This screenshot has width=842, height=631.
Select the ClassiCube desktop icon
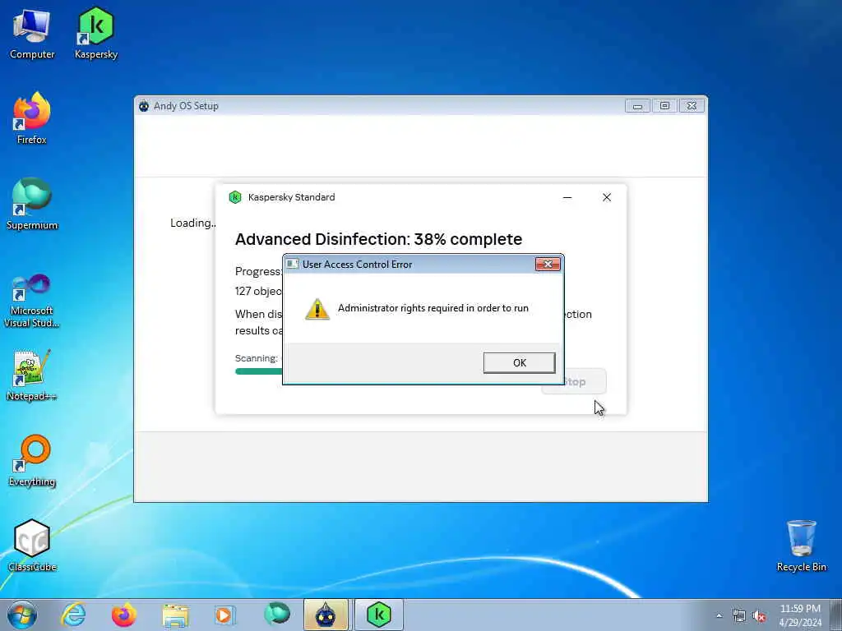point(32,546)
